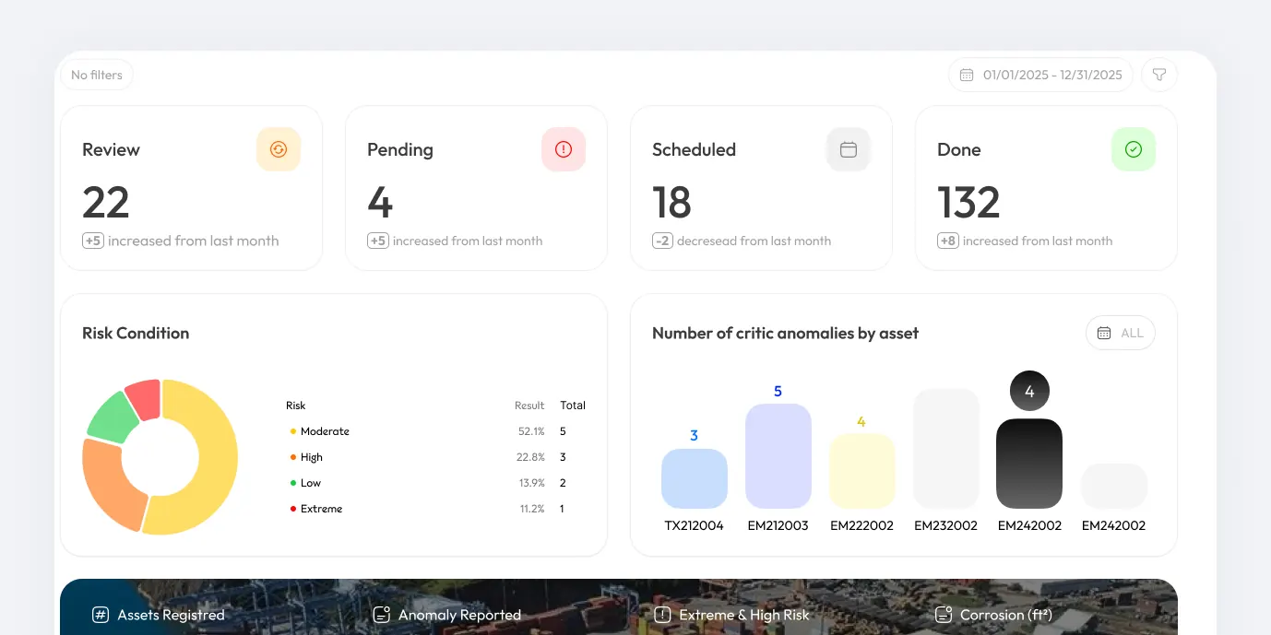The height and width of the screenshot is (635, 1271).
Task: Click the Anomaly Reported icon
Action: point(381,615)
